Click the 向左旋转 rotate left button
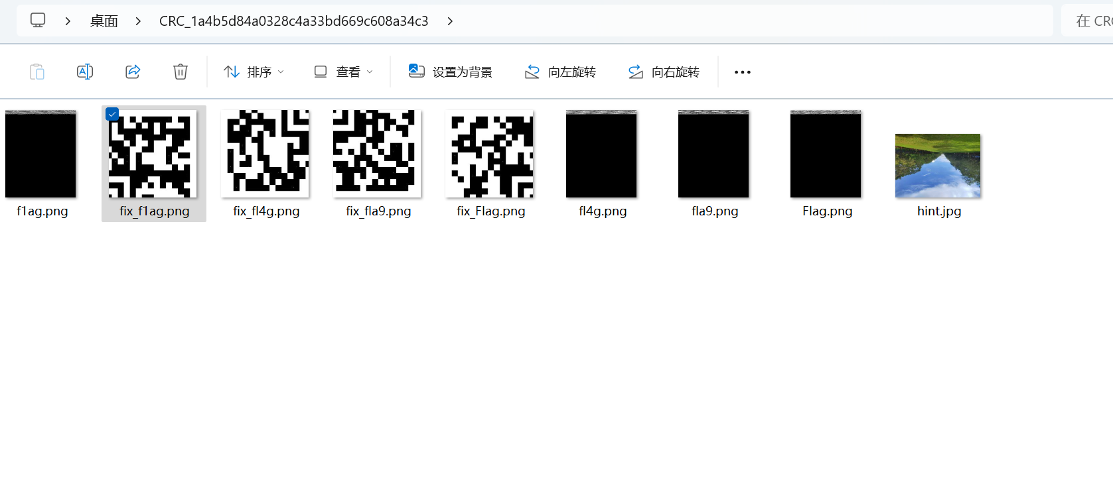Viewport: 1113px width, 495px height. click(x=560, y=72)
